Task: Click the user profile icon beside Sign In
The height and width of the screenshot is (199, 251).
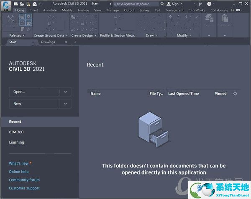Action: pos(169,4)
